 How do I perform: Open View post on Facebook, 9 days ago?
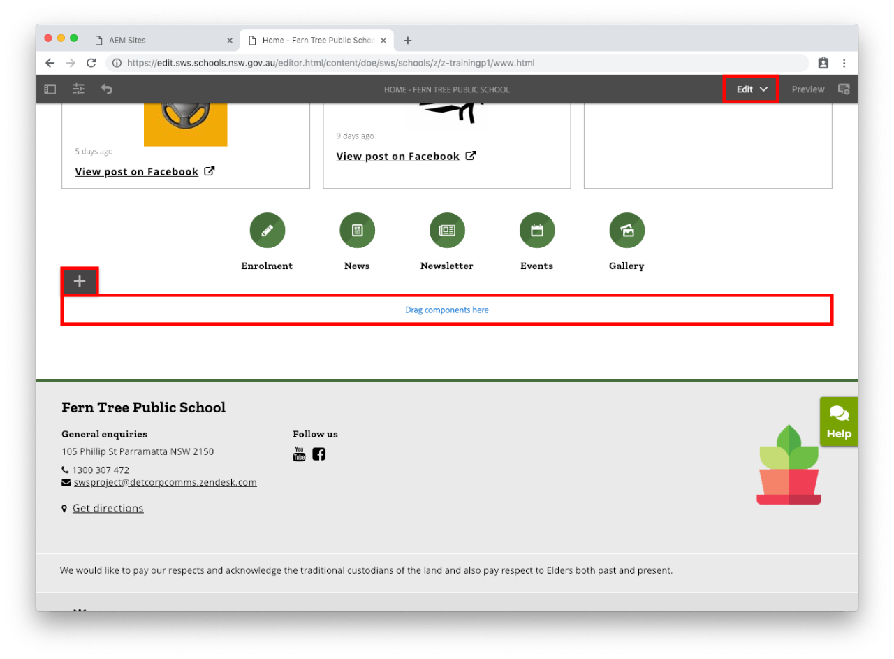coord(398,156)
